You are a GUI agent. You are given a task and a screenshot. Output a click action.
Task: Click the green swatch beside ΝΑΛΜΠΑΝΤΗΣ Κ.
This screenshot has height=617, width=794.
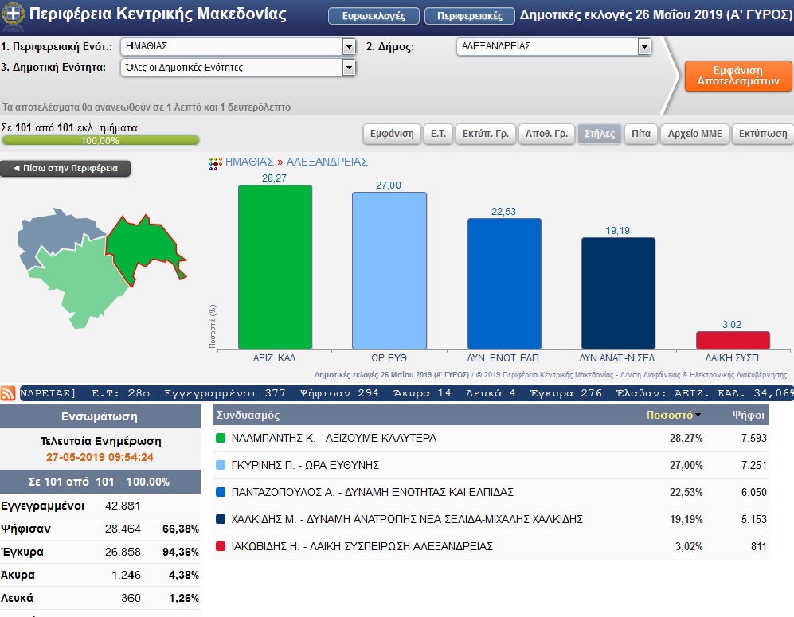(x=221, y=438)
